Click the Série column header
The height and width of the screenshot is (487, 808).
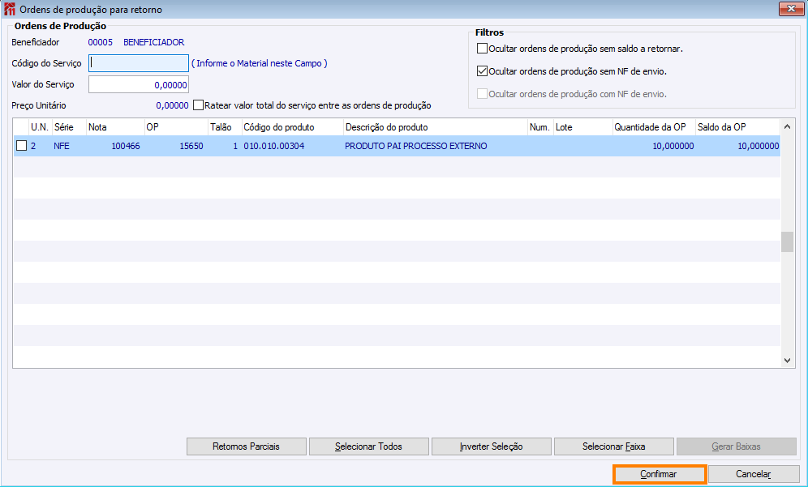coord(69,127)
